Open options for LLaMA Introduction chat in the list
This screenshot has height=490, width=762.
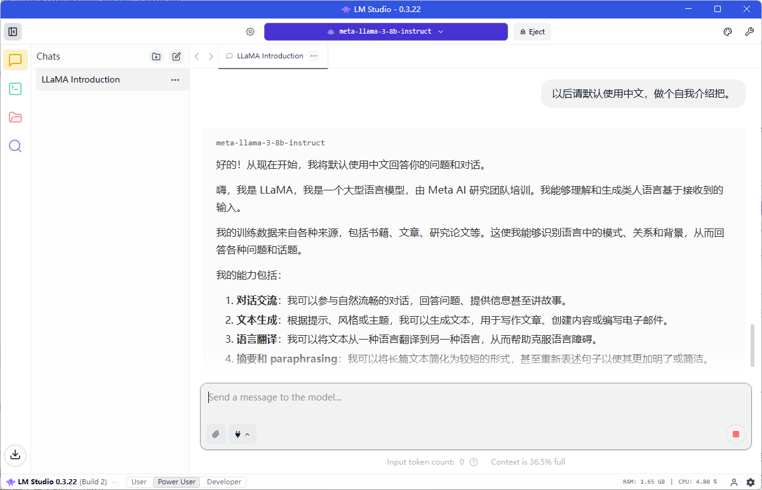175,80
